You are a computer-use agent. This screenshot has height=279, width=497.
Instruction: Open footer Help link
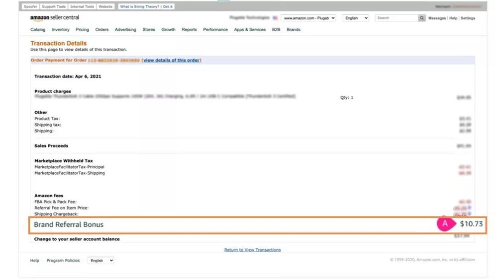click(34, 260)
